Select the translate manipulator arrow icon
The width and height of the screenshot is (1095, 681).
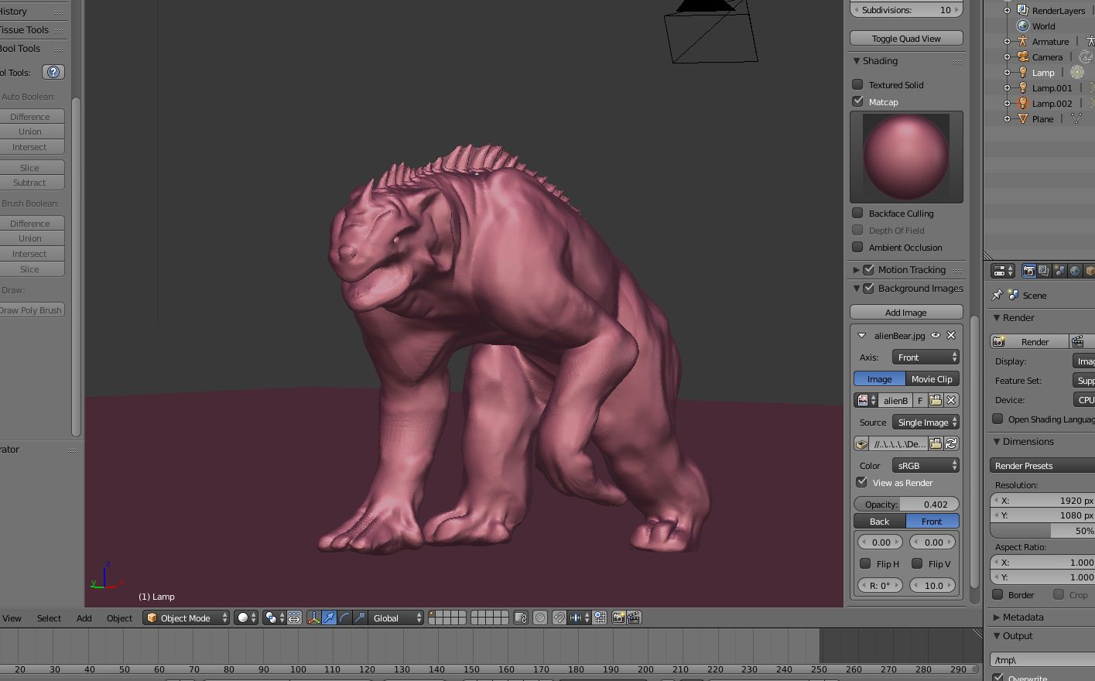pos(329,618)
